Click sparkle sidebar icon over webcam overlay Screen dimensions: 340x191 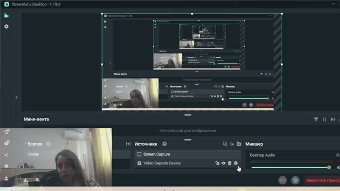[6, 155]
